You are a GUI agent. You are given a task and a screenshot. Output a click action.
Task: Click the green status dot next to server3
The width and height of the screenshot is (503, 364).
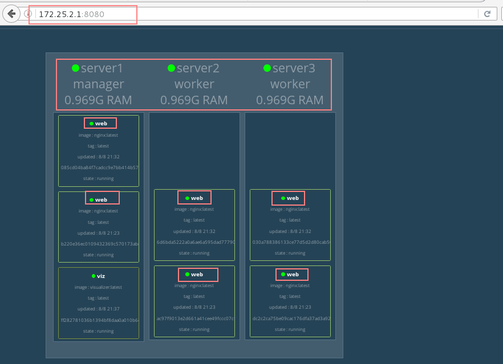pyautogui.click(x=267, y=68)
